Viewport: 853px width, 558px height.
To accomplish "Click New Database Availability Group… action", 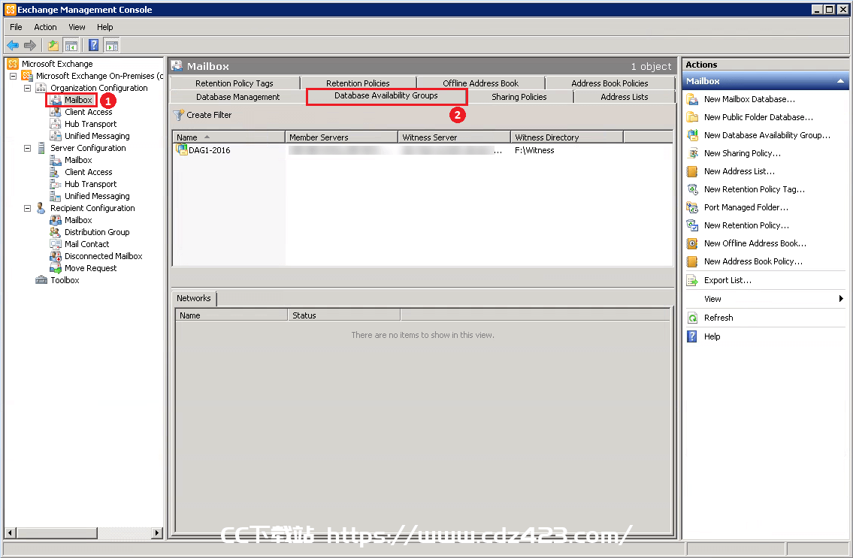I will click(767, 135).
